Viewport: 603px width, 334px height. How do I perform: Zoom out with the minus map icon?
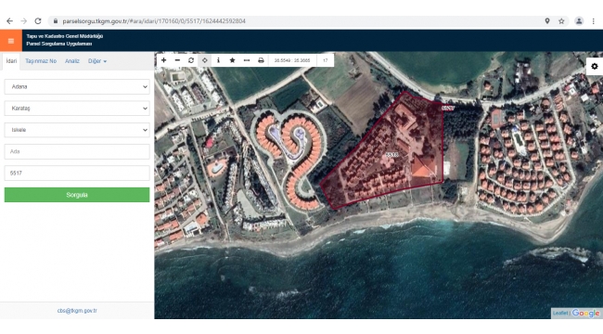[177, 60]
